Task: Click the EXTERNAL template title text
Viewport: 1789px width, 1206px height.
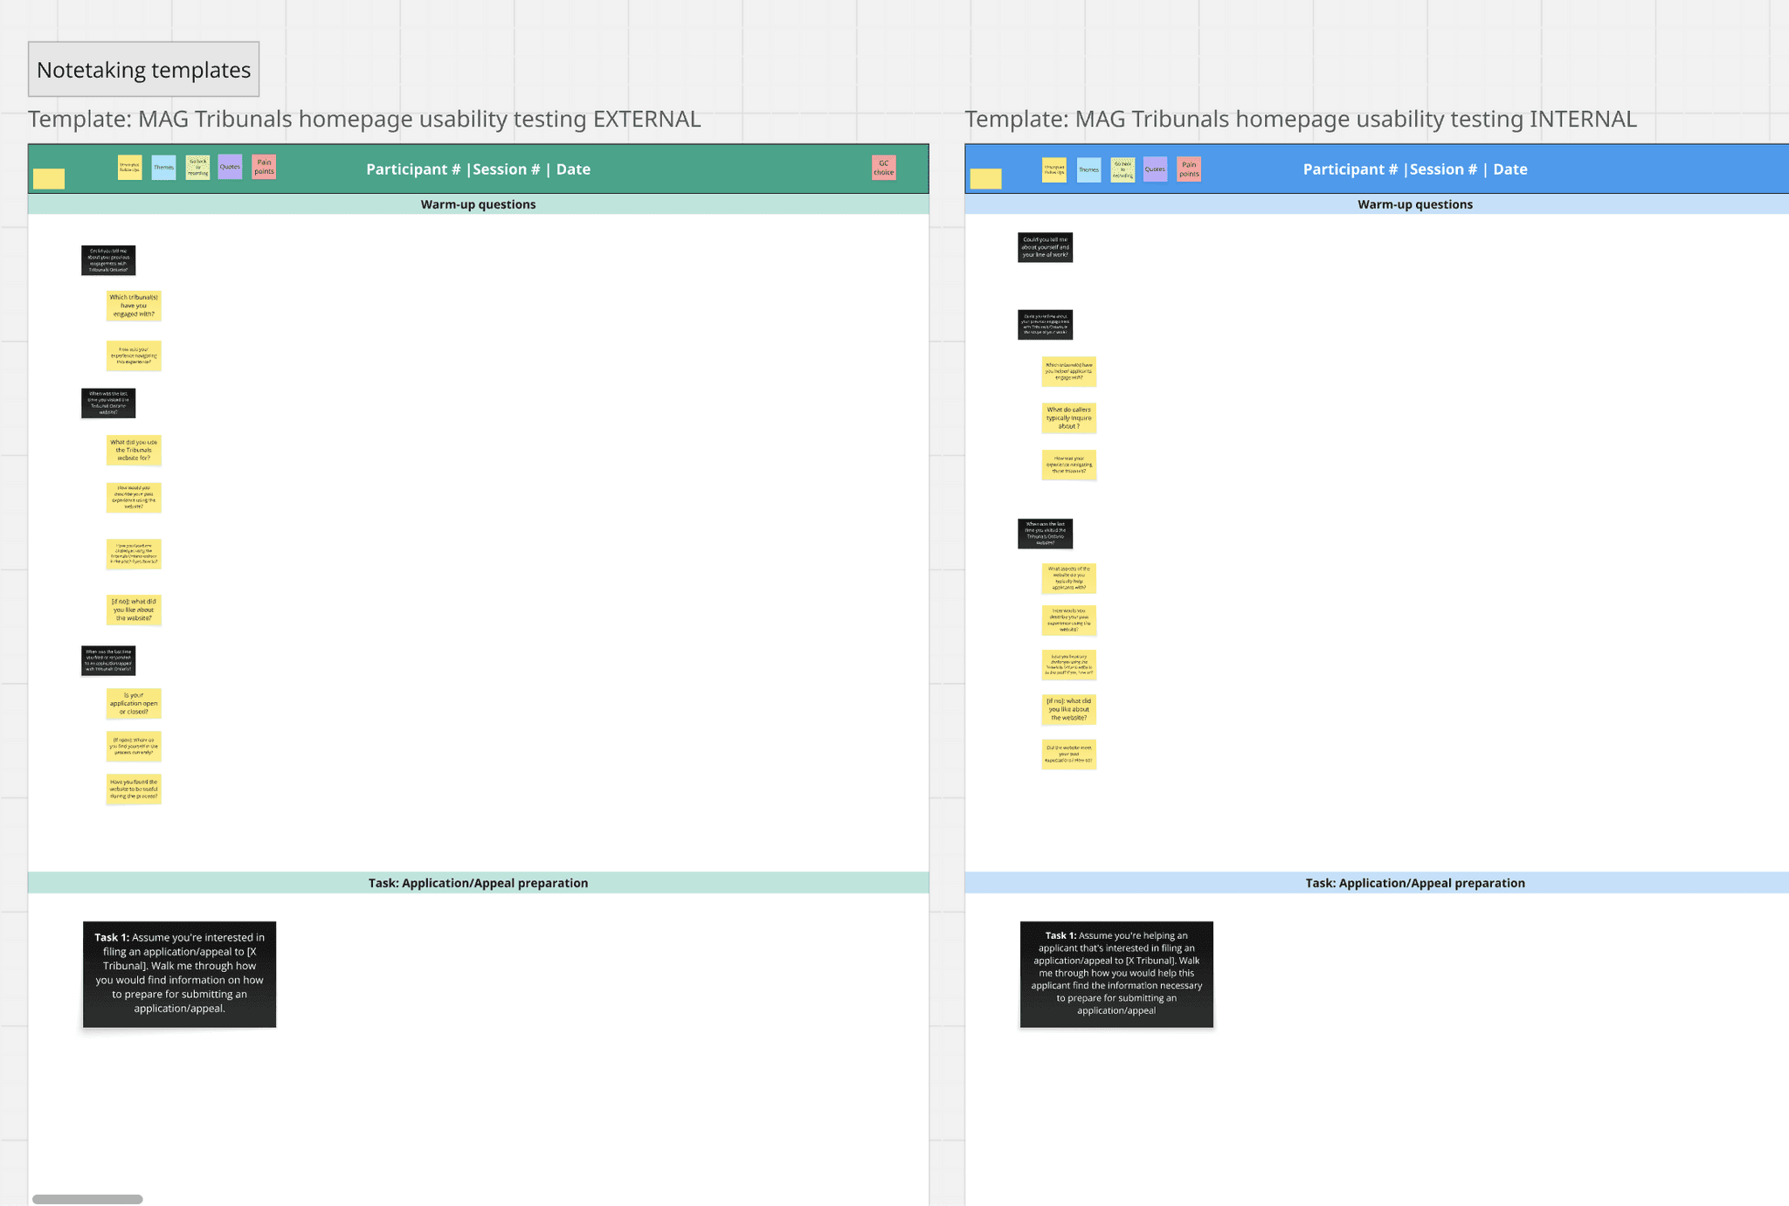Action: pos(364,120)
